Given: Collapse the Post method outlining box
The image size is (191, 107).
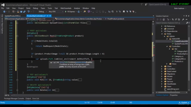Looking at the screenshot, I should tap(17, 36).
